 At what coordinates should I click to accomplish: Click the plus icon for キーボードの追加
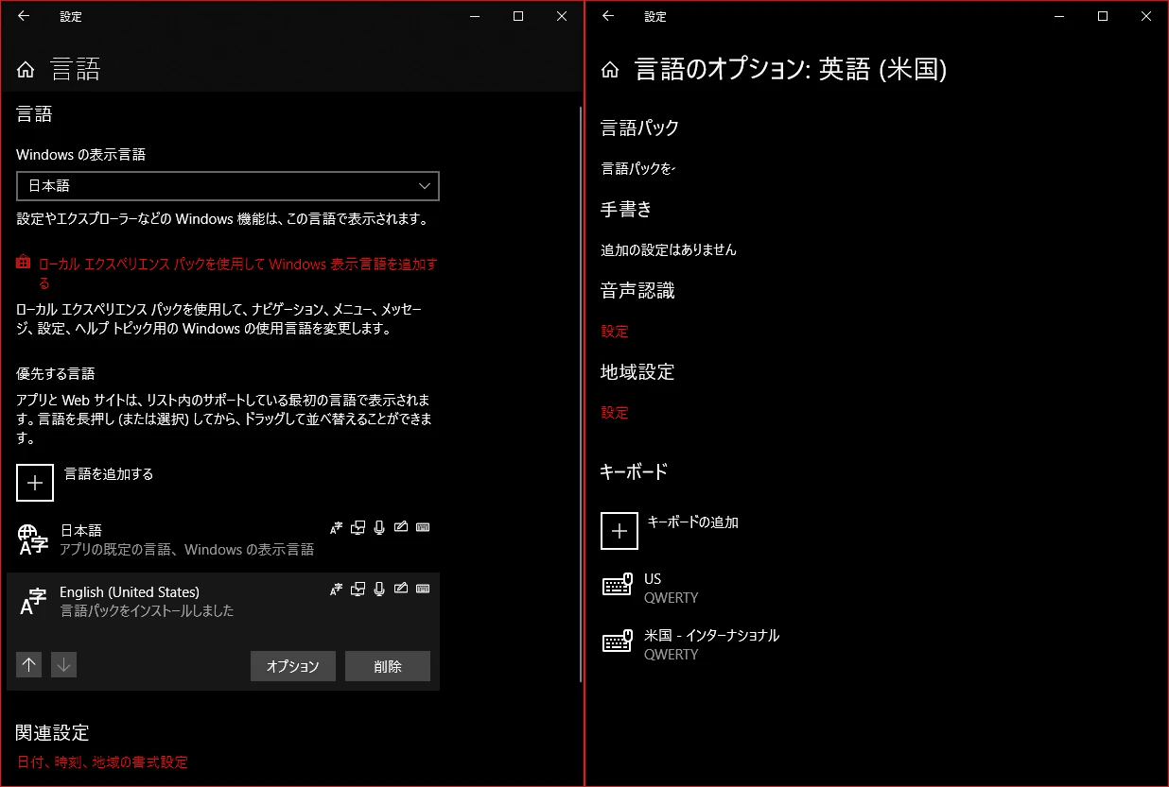pyautogui.click(x=619, y=531)
